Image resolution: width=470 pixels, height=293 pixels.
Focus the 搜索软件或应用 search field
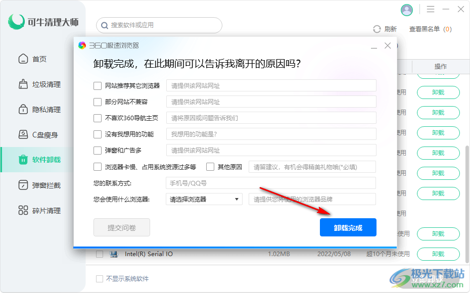tap(159, 25)
